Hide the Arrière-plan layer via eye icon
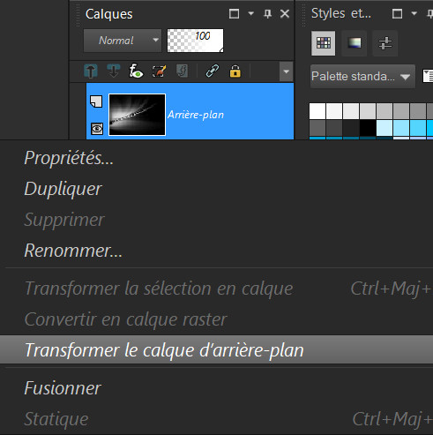Image resolution: width=433 pixels, height=435 pixels. coord(97,129)
